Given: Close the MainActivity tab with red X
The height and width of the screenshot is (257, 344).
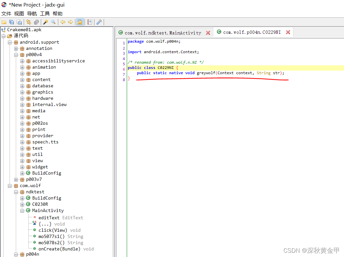Looking at the screenshot, I should (208, 33).
